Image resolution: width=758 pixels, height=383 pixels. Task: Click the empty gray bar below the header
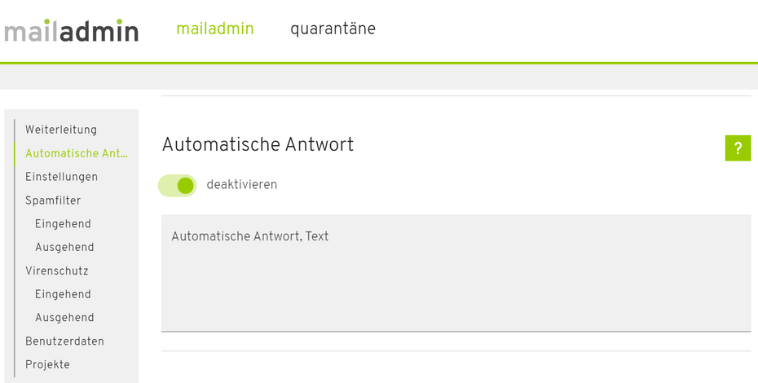(x=379, y=77)
